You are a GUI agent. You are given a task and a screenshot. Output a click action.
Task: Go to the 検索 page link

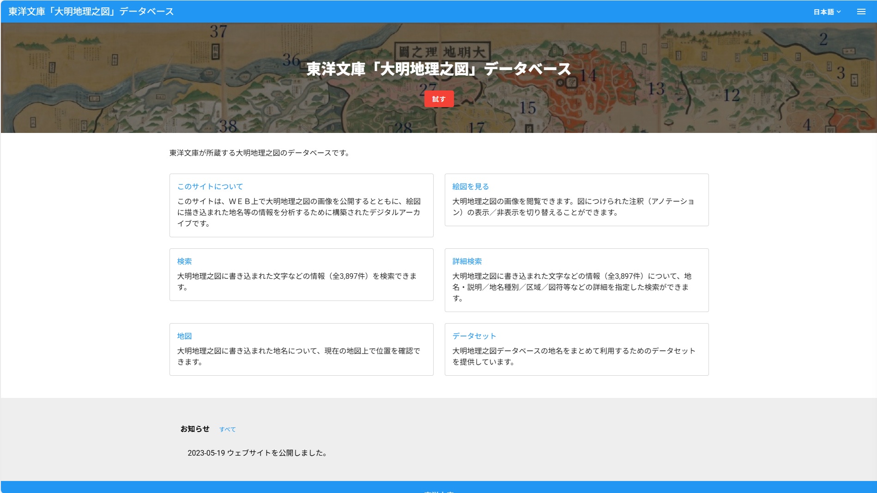pos(184,261)
